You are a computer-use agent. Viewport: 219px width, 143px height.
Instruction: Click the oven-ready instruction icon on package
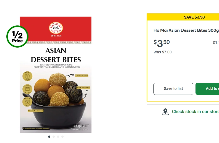(27, 89)
